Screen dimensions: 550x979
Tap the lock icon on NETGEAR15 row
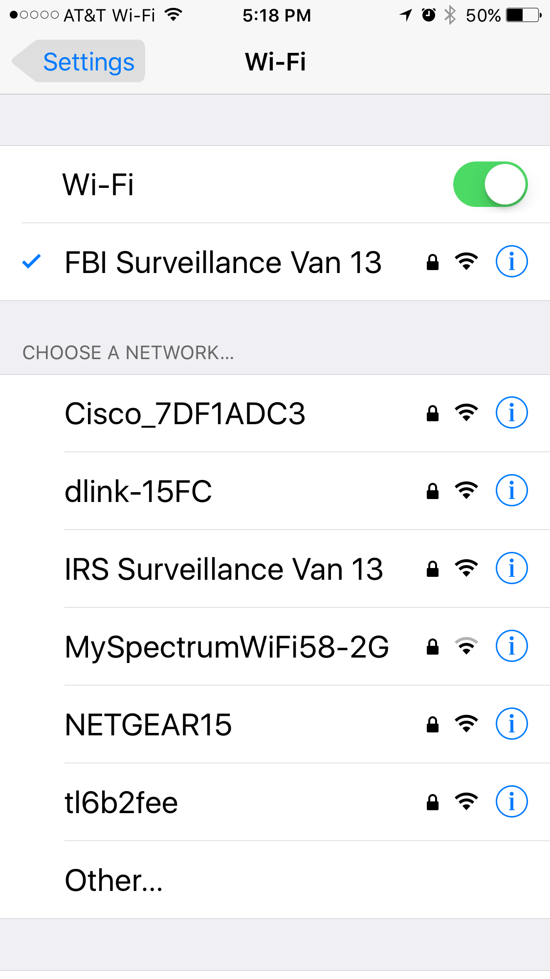(433, 724)
